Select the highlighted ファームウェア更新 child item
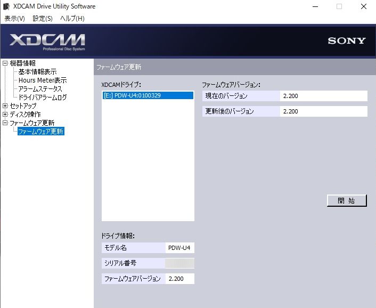Viewport: 376px width, 308px height. click(41, 132)
